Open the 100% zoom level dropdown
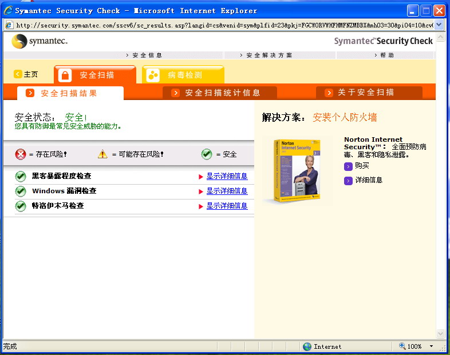This screenshot has height=355, width=450. coord(431,346)
